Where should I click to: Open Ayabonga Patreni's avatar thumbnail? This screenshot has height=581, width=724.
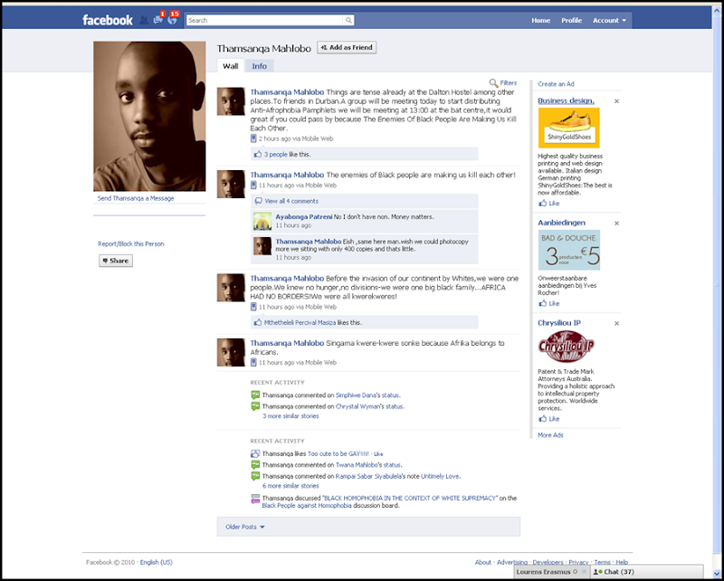262,221
